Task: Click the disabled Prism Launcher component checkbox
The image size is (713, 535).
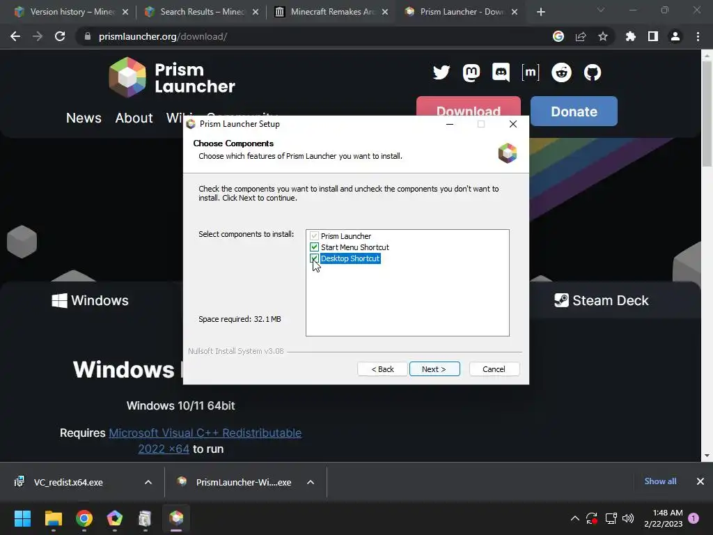Action: click(314, 235)
